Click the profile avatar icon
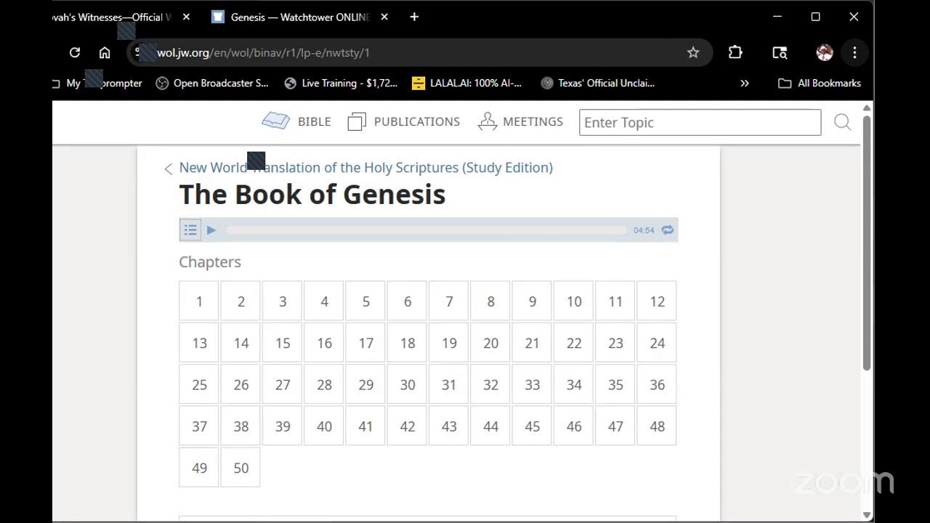The image size is (930, 523). point(825,52)
